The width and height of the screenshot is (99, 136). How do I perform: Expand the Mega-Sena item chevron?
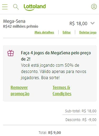tap(92, 23)
